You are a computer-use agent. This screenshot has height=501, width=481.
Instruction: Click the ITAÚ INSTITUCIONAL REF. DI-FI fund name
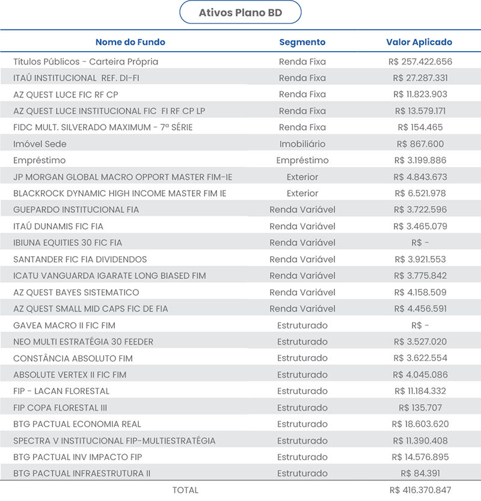point(76,78)
